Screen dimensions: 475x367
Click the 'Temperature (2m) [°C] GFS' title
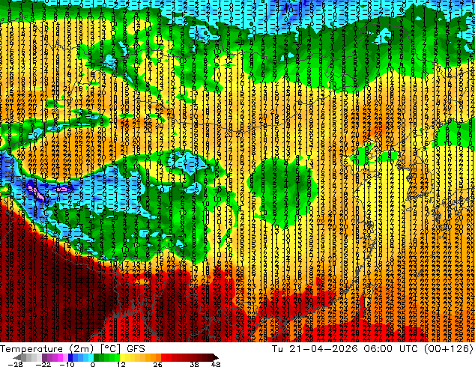[73, 349]
